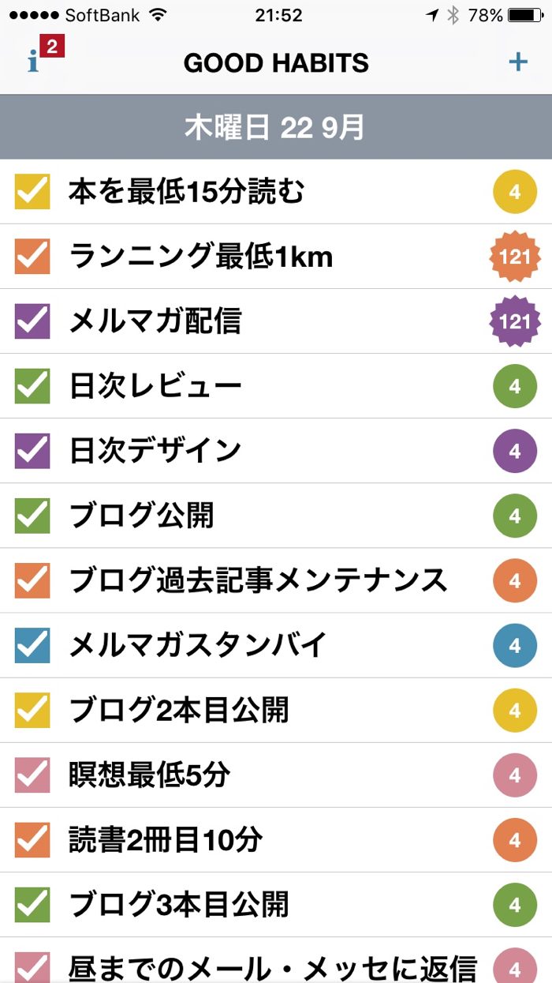This screenshot has width=552, height=983.
Task: Toggle the 読書2冊目10分 checkbox
Action: click(32, 839)
